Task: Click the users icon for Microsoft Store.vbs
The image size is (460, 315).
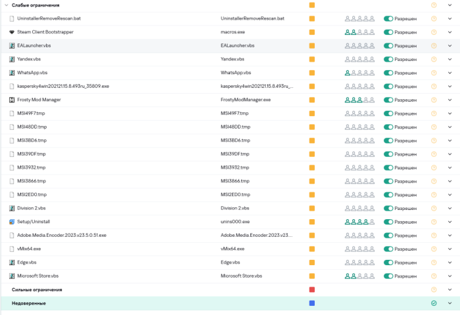Action: click(x=359, y=276)
